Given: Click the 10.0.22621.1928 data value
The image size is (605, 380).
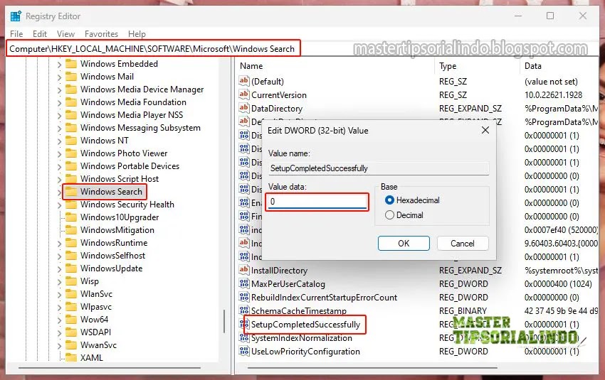Looking at the screenshot, I should [x=553, y=94].
